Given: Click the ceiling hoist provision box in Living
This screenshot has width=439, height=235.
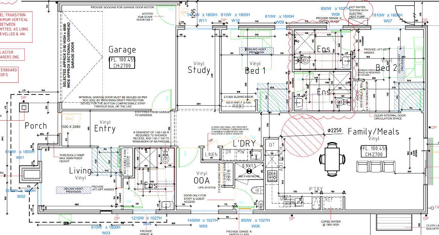Looking at the screenshot, I should 73,190.
